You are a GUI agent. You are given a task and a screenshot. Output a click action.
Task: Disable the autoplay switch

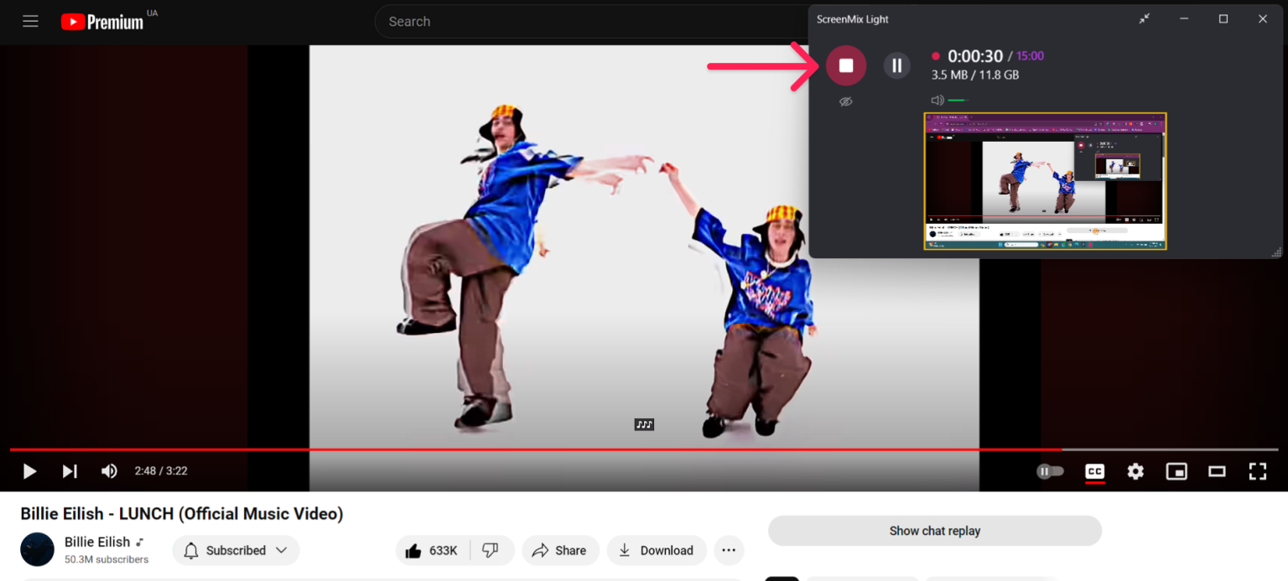point(1052,471)
